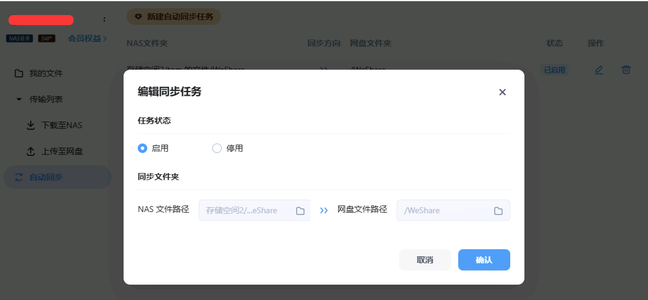Collapse the 传输列表 tree arrow
648x300 pixels.
[x=19, y=99]
